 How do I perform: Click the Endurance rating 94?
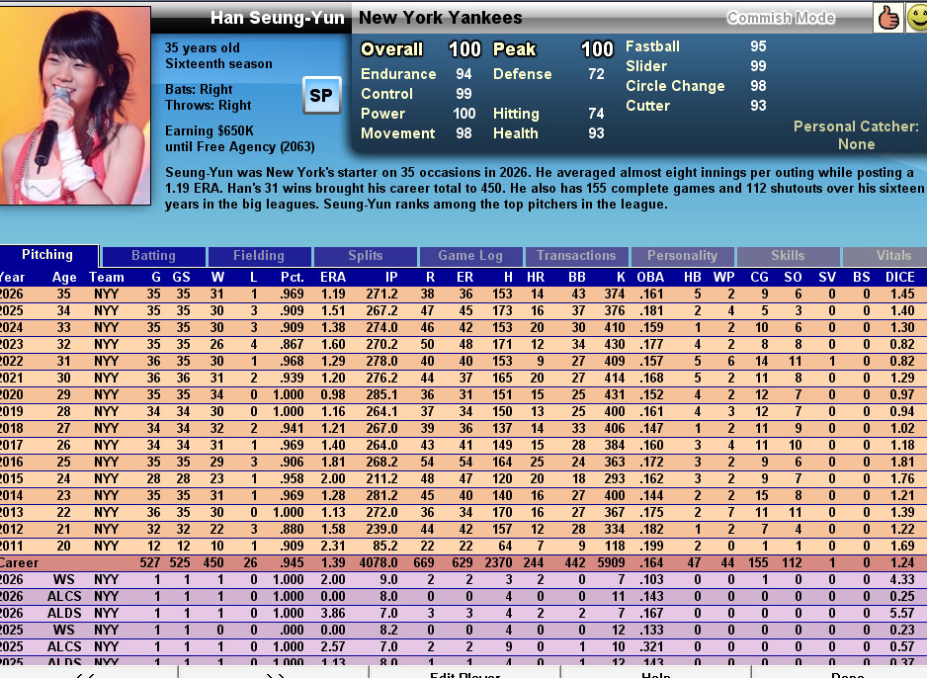click(x=463, y=74)
